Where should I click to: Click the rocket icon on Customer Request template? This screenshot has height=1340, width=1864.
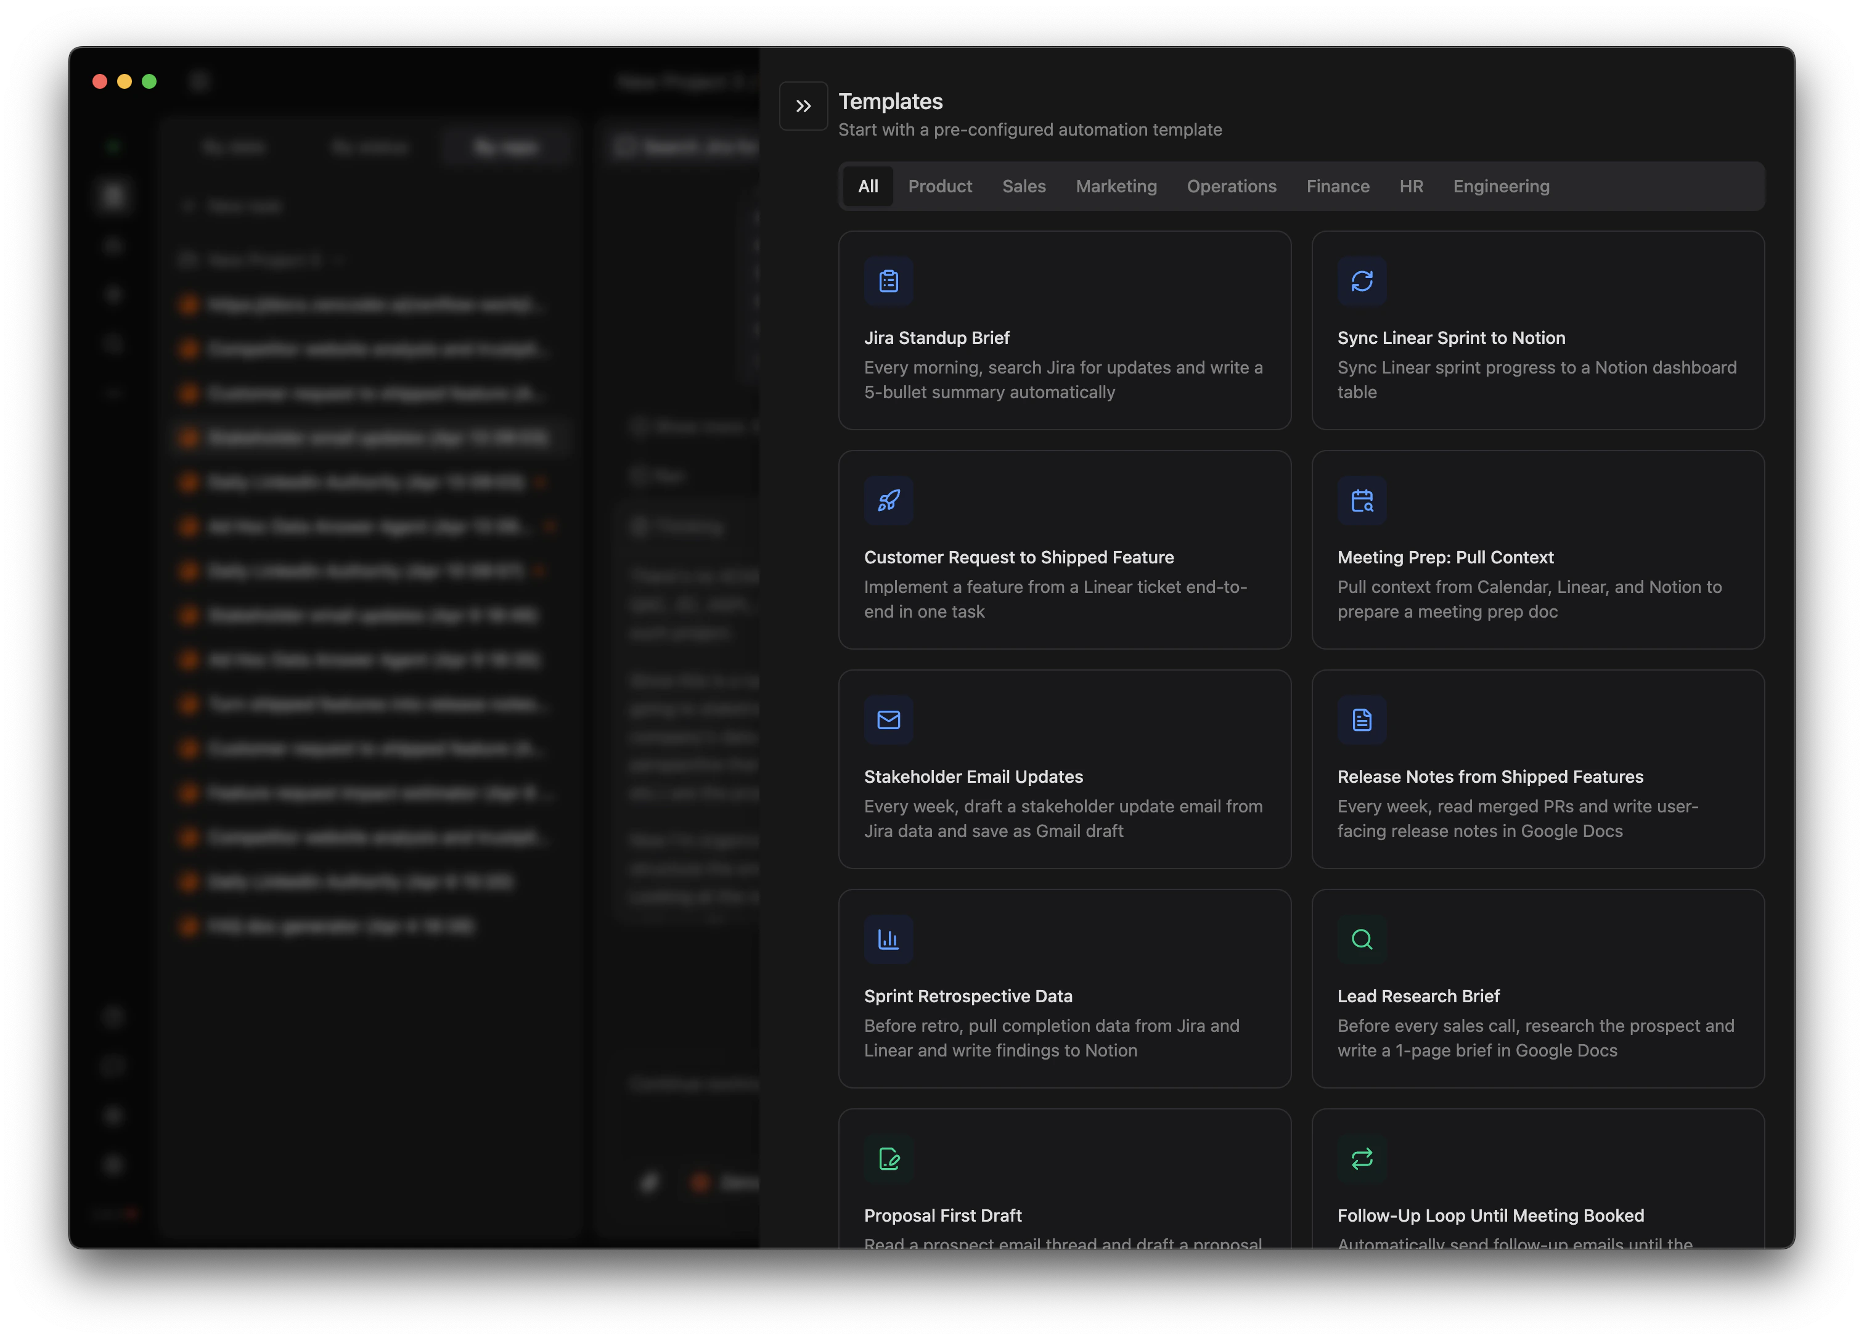click(888, 500)
